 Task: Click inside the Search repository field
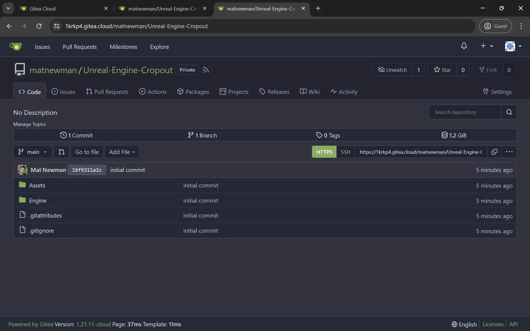464,112
